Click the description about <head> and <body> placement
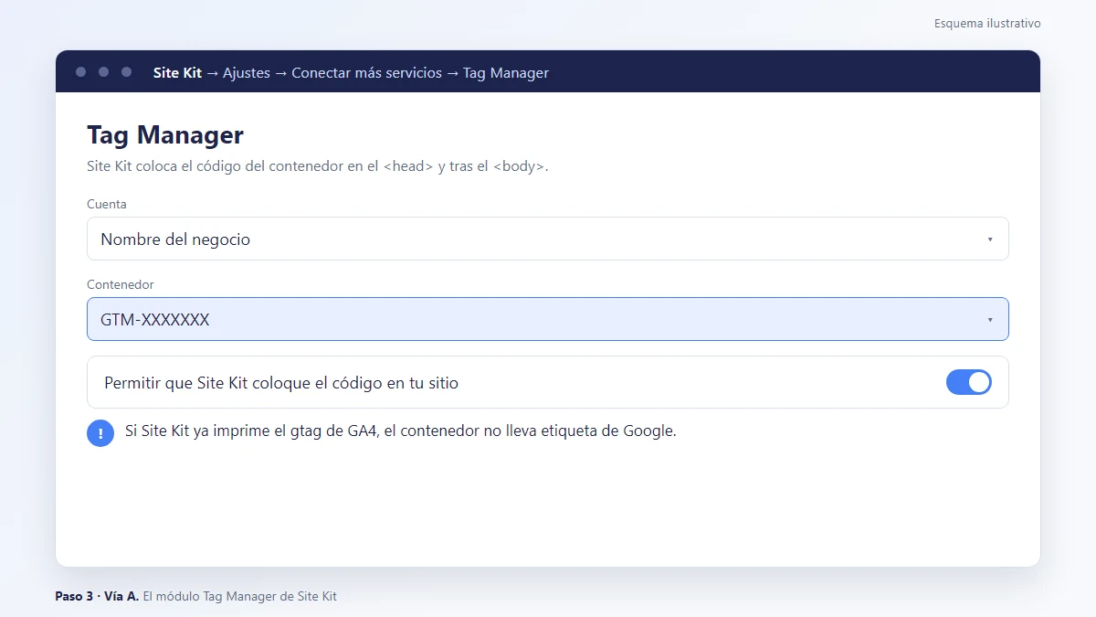 (x=318, y=166)
